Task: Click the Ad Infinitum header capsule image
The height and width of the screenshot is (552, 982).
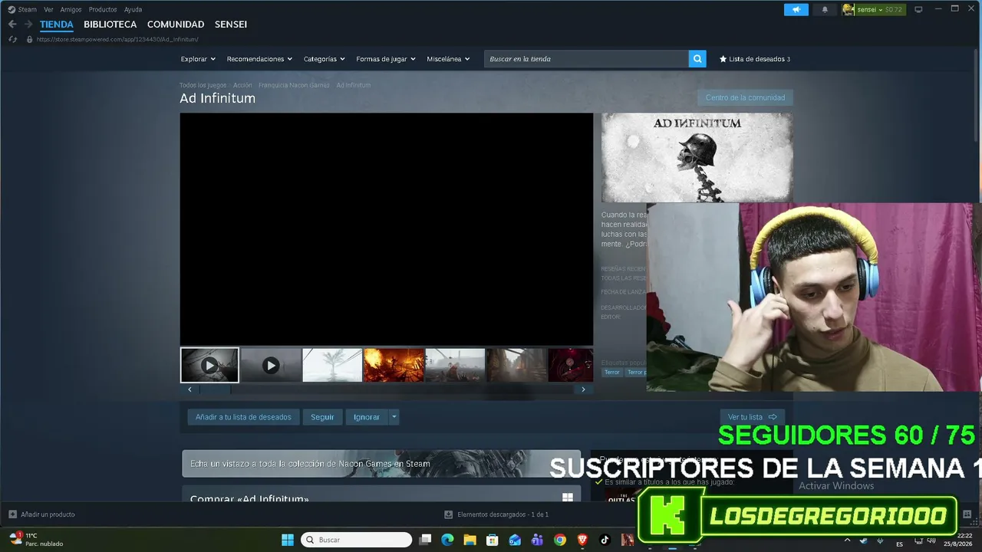Action: pos(697,158)
